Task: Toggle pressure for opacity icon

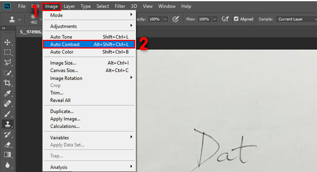Action: pyautogui.click(x=176, y=19)
